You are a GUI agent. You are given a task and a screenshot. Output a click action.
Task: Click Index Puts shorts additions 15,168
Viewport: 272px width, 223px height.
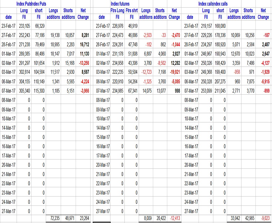click(x=68, y=62)
